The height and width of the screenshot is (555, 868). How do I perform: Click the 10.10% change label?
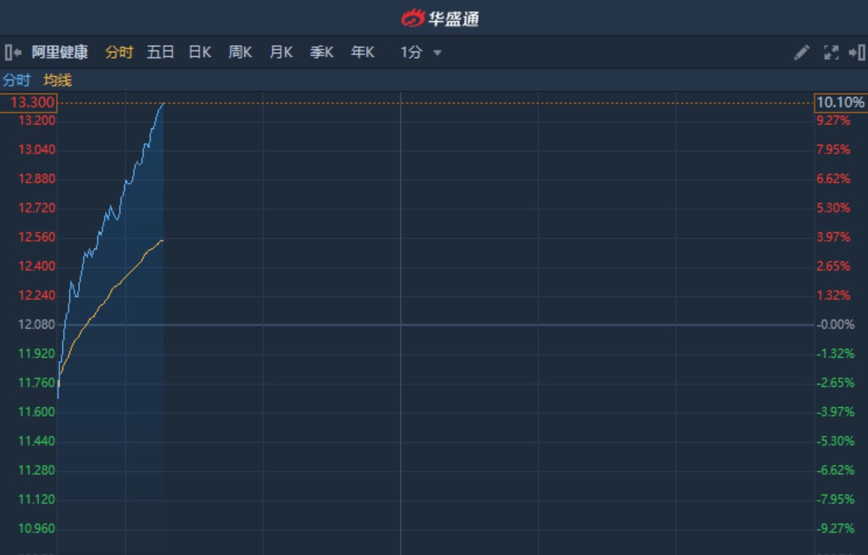[840, 103]
